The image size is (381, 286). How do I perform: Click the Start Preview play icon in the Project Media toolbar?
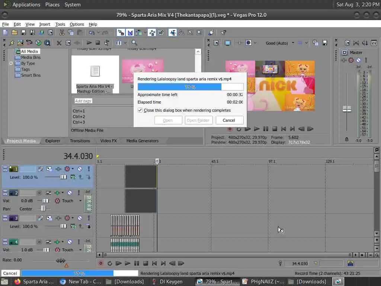tap(89, 43)
